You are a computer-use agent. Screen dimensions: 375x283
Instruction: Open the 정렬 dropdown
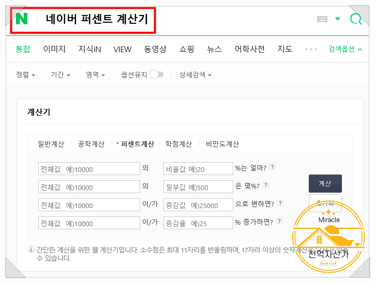[x=25, y=75]
